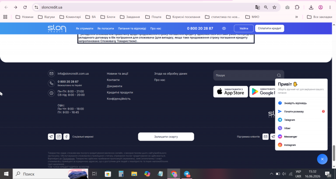The height and width of the screenshot is (179, 336).
Task: Open the Документи footer link
Action: (x=115, y=86)
